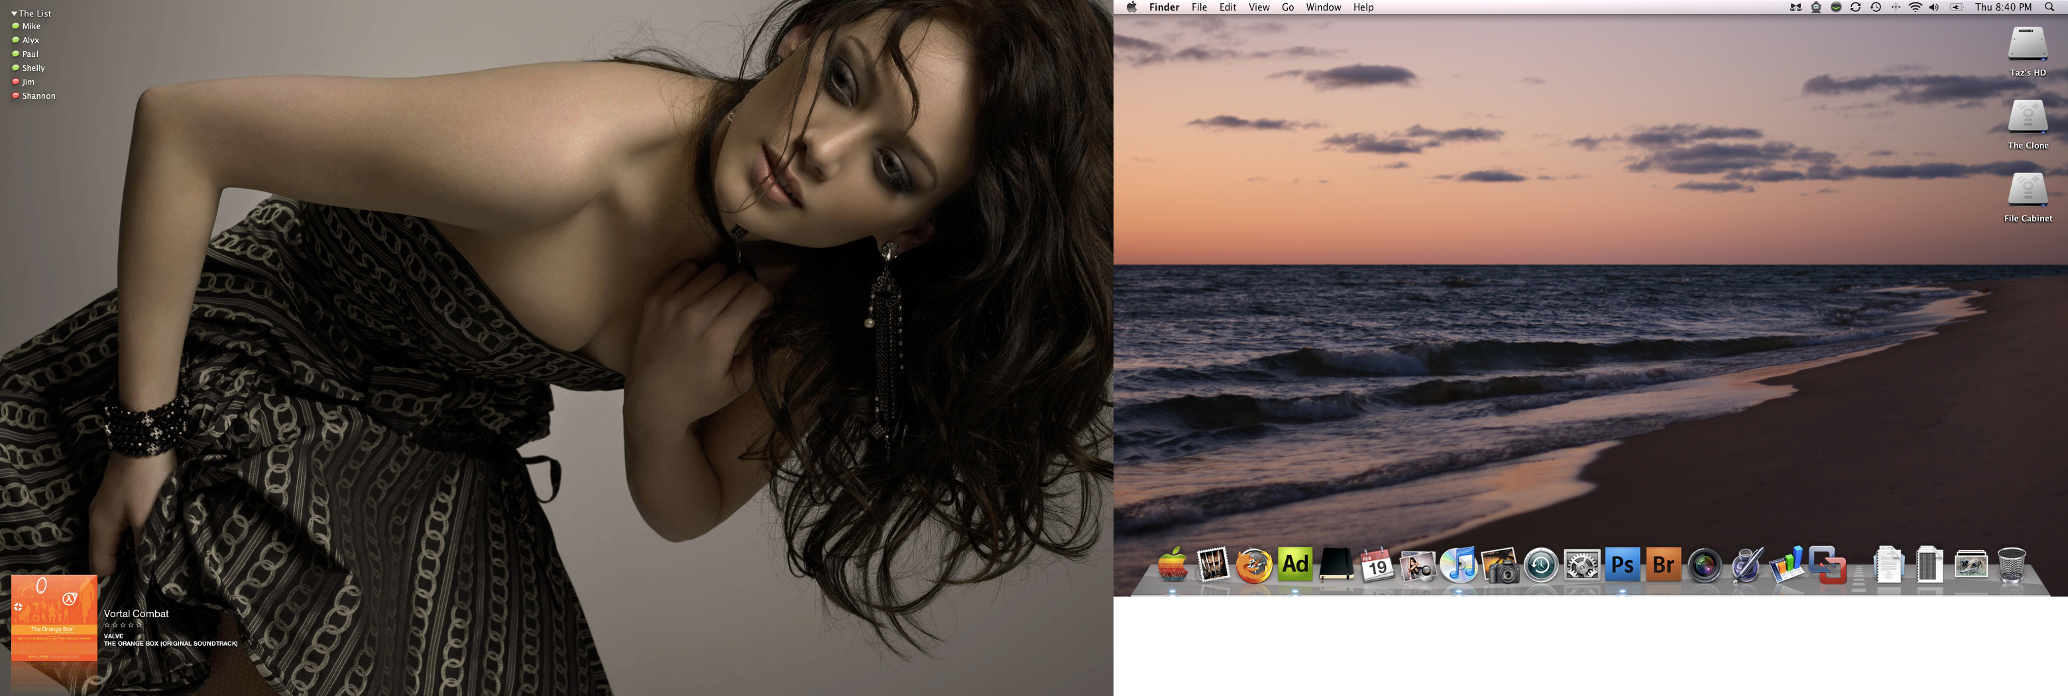Select Alyx in the buddy list
The width and height of the screenshot is (2068, 696).
click(x=26, y=40)
